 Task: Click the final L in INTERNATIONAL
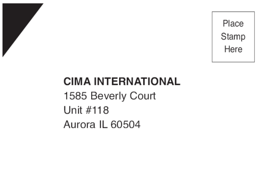coord(177,81)
